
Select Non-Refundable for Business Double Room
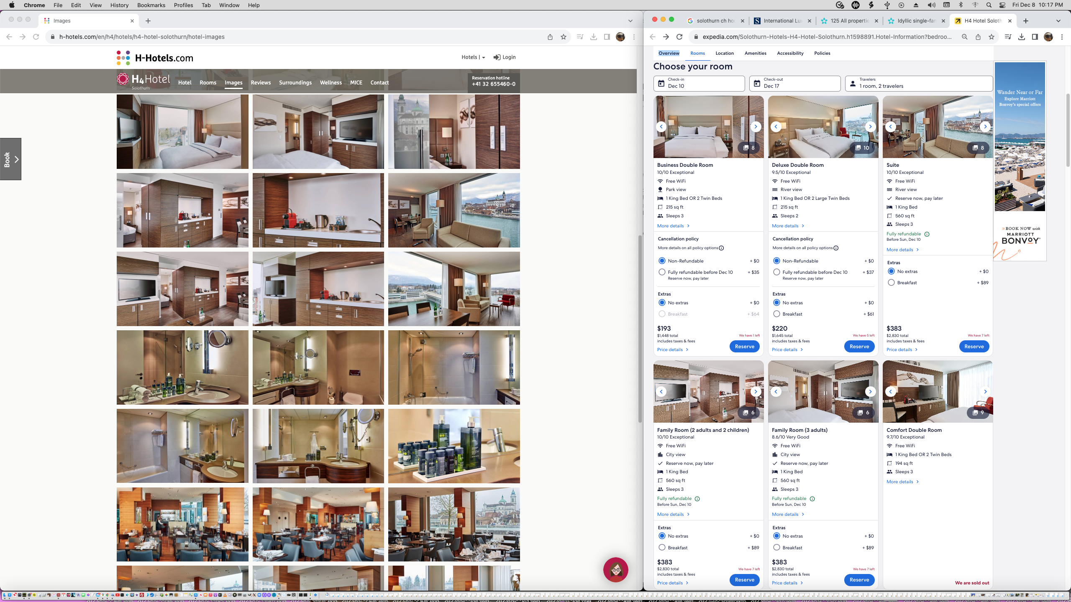tap(662, 261)
